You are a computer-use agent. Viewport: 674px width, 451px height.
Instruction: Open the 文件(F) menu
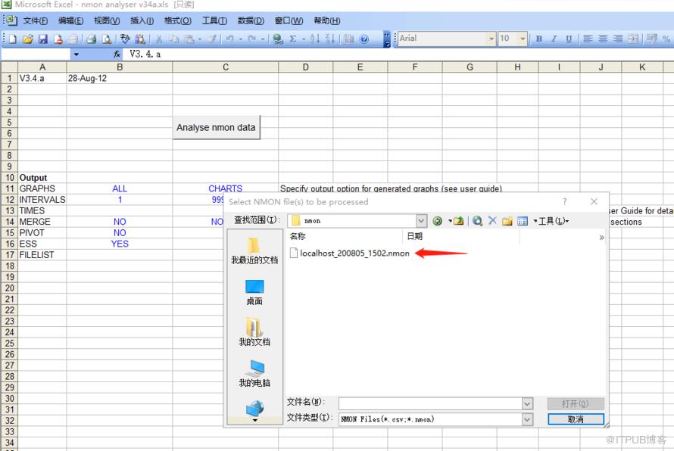tap(36, 20)
